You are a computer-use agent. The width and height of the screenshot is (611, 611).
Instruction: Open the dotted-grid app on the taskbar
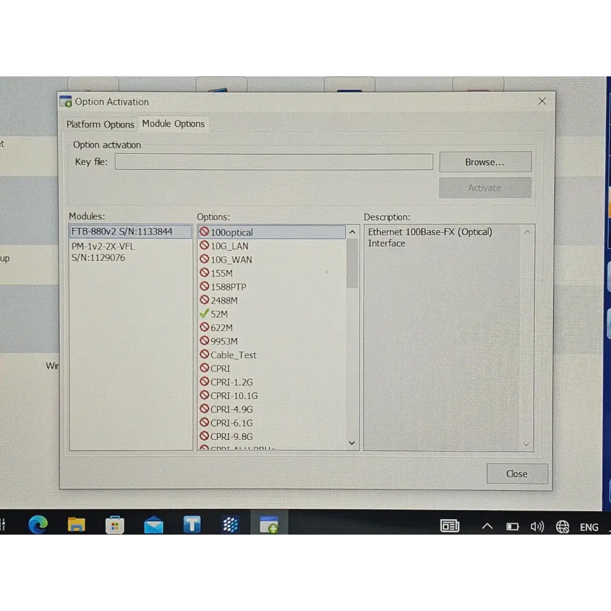(230, 524)
